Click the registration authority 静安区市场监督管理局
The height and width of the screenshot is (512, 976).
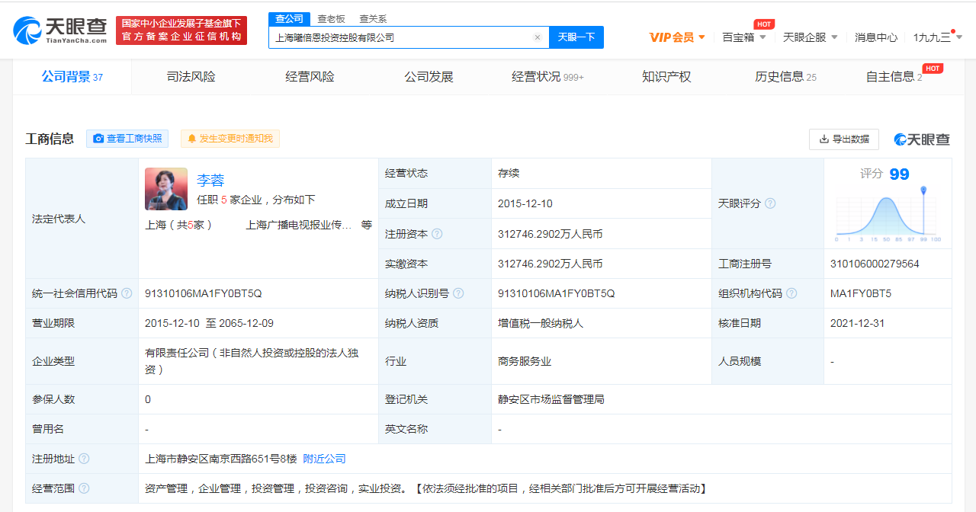click(x=551, y=399)
